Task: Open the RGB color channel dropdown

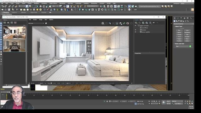Action: 36,23
